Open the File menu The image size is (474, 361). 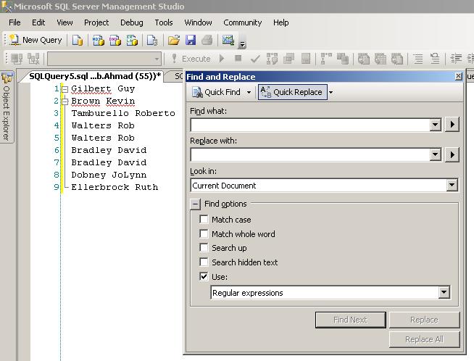tap(14, 22)
